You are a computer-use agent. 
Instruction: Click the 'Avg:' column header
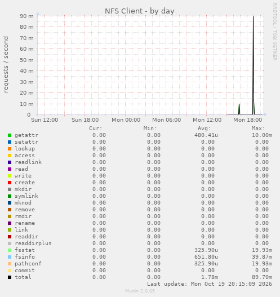coord(205,128)
